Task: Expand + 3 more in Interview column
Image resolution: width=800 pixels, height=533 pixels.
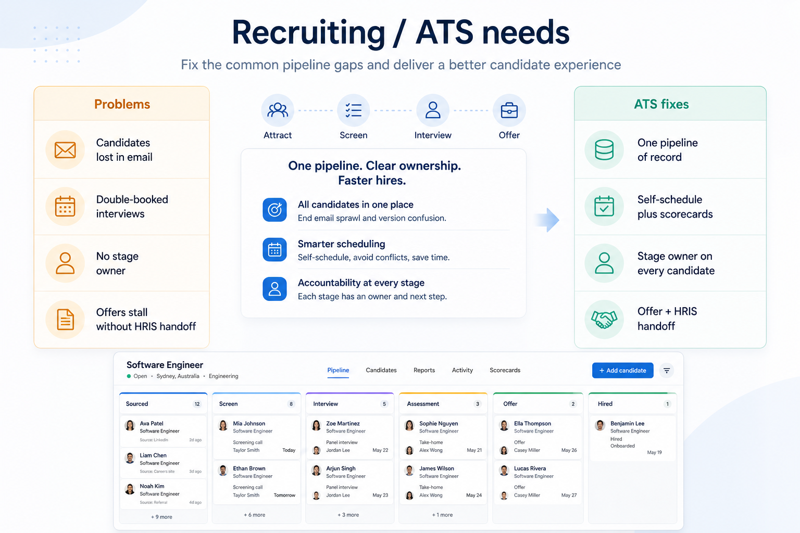Action: pos(348,515)
